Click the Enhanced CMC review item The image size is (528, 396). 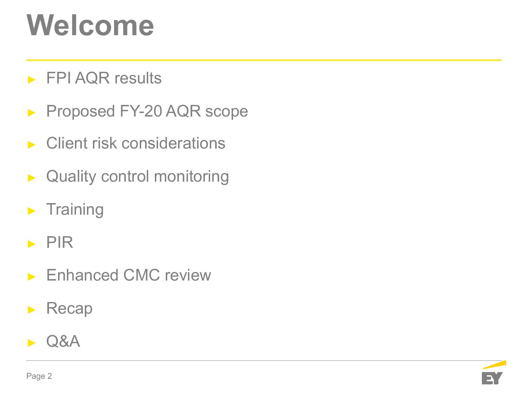coord(129,275)
